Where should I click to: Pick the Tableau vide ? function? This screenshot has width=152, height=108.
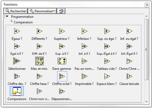(x=107, y=61)
